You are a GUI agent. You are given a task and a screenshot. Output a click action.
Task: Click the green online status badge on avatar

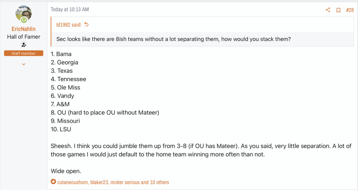tap(24, 20)
